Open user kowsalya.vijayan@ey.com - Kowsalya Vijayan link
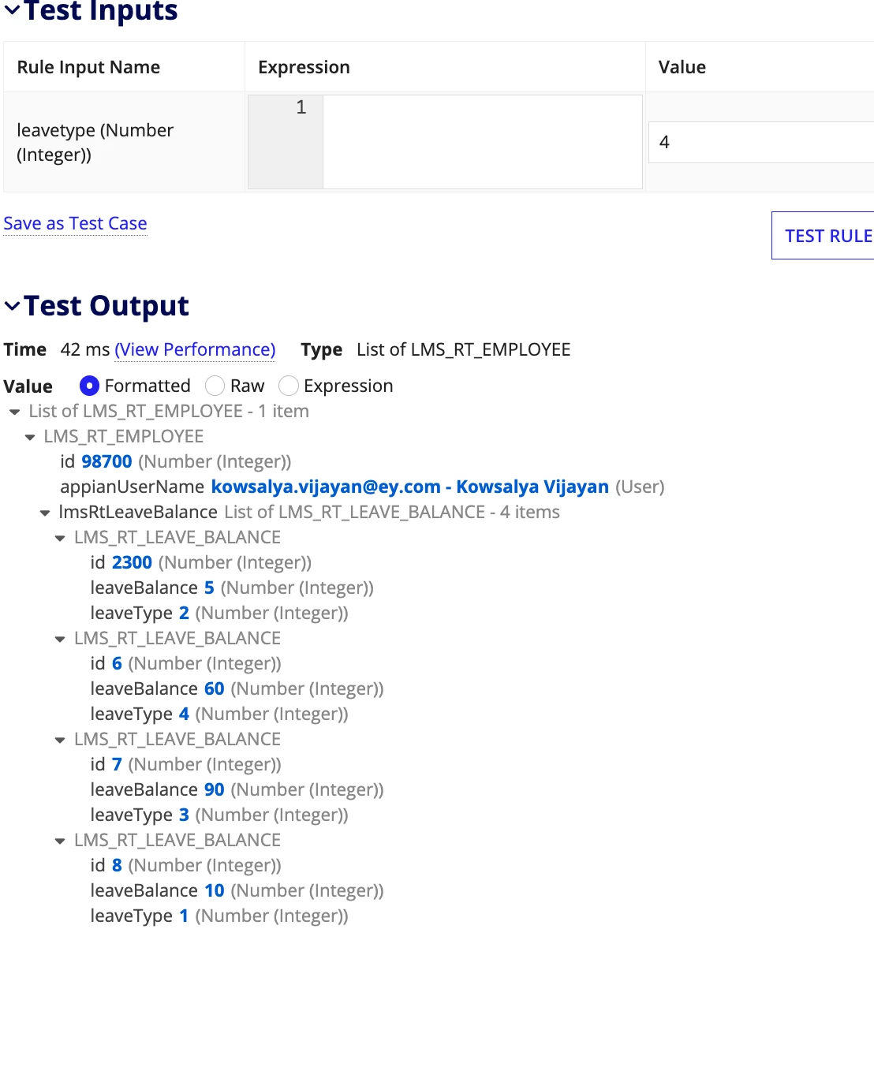This screenshot has height=1082, width=874. tap(409, 487)
